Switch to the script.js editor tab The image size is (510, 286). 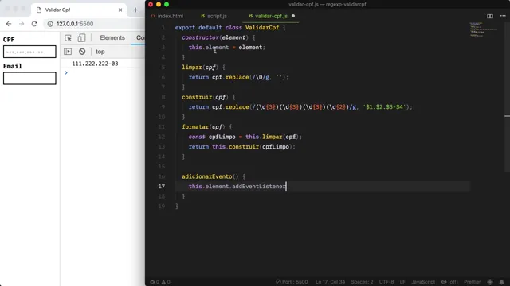click(214, 16)
